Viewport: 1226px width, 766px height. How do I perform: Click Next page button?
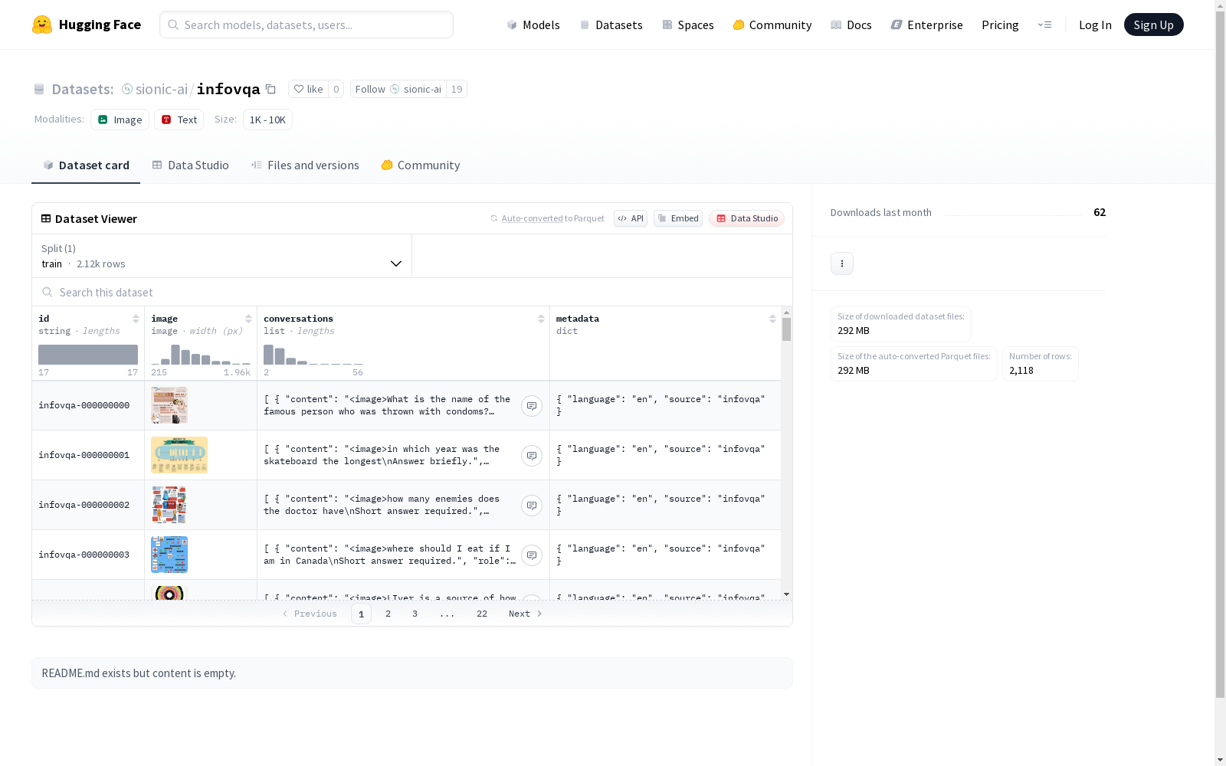click(x=526, y=614)
